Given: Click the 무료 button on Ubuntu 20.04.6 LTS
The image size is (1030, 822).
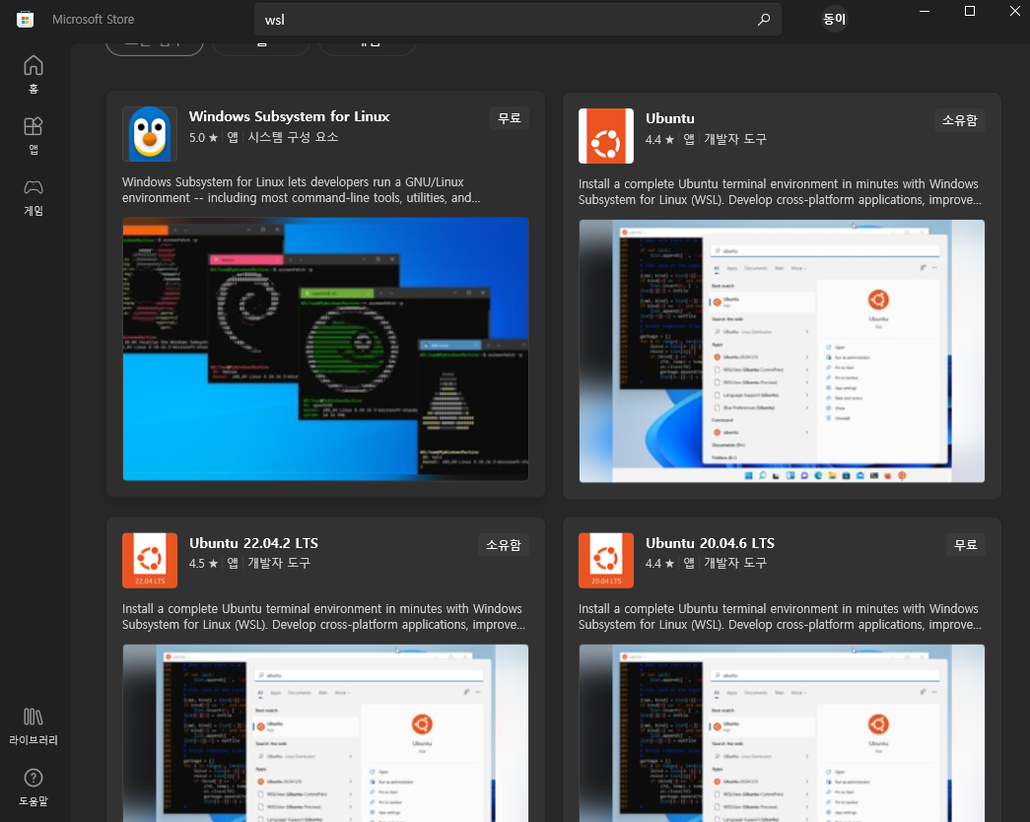Looking at the screenshot, I should 966,545.
